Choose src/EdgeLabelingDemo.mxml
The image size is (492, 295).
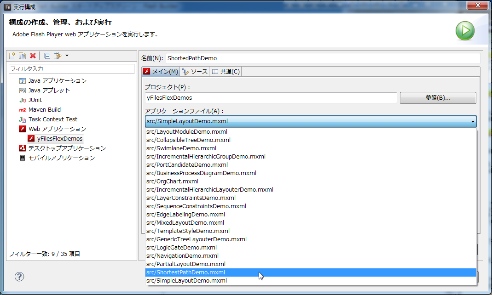coord(311,215)
